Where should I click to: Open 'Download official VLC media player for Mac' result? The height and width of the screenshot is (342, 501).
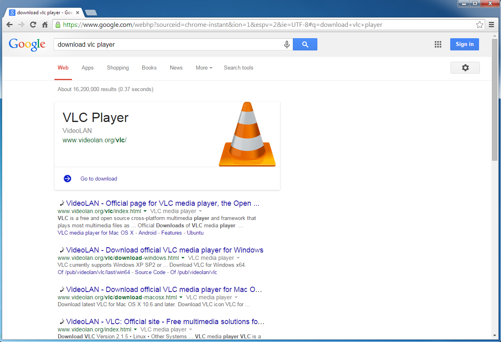[x=164, y=290]
